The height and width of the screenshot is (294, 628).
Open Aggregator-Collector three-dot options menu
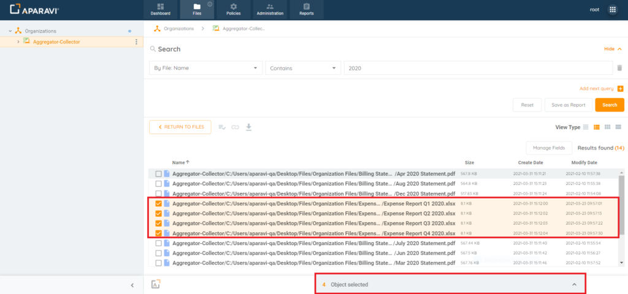(x=136, y=42)
